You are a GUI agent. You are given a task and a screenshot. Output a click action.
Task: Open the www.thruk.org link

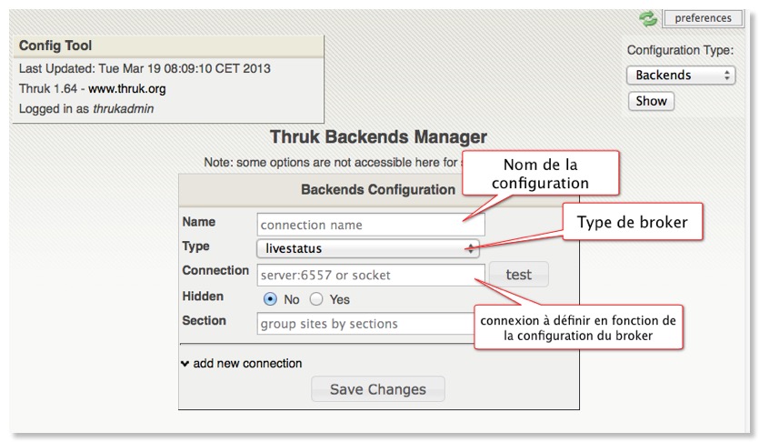point(127,88)
